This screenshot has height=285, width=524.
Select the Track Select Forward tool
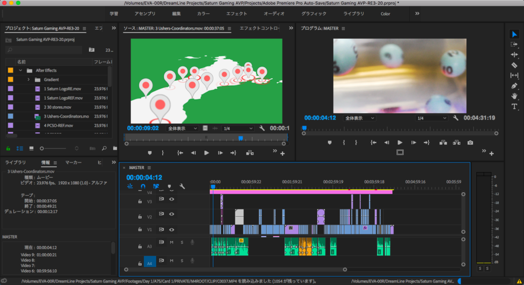514,44
